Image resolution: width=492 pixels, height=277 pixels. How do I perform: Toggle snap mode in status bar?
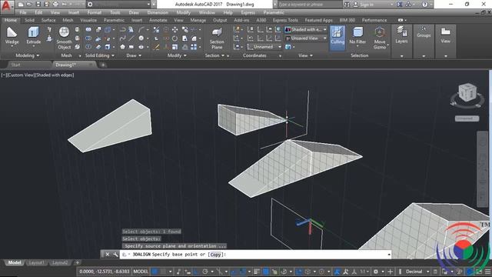click(163, 272)
